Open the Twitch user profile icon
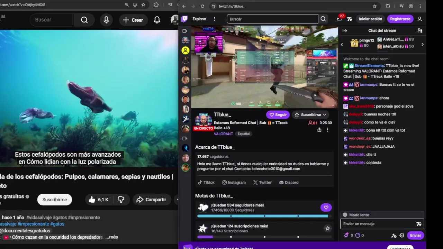 pyautogui.click(x=419, y=19)
